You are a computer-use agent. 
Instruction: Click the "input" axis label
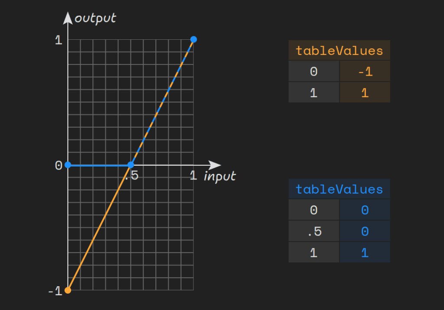coord(220,176)
